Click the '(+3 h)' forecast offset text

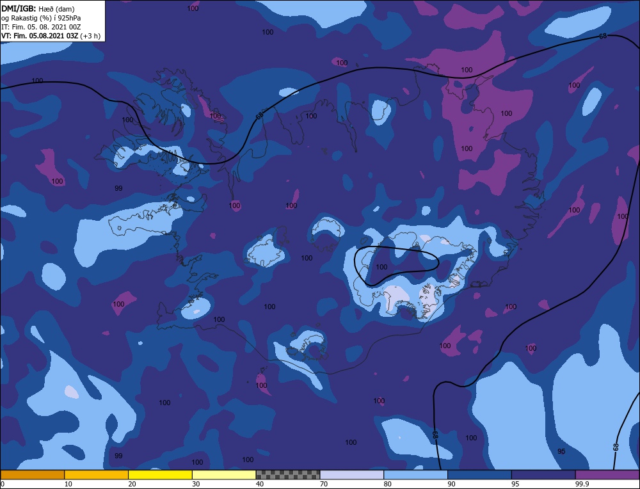point(90,36)
